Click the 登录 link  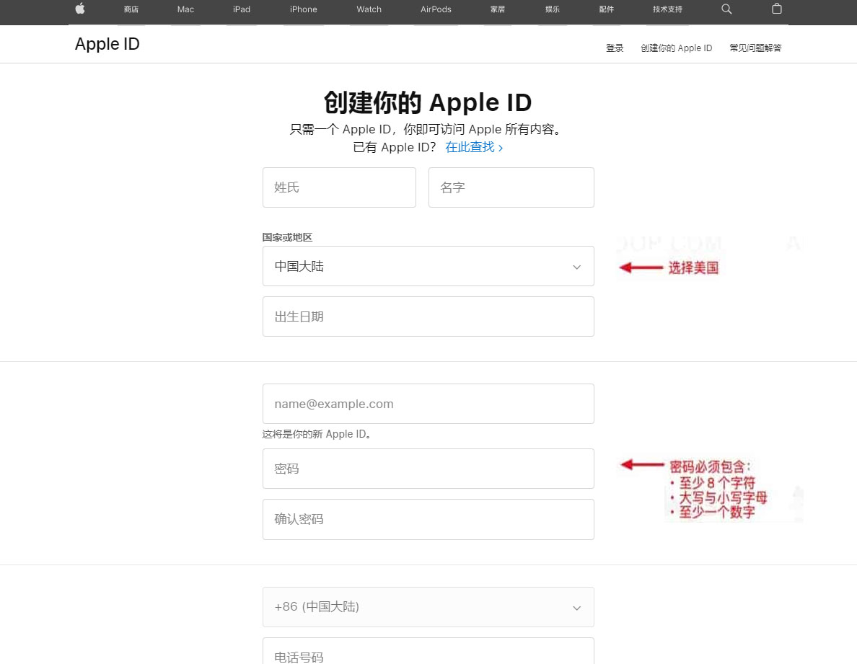click(x=615, y=48)
